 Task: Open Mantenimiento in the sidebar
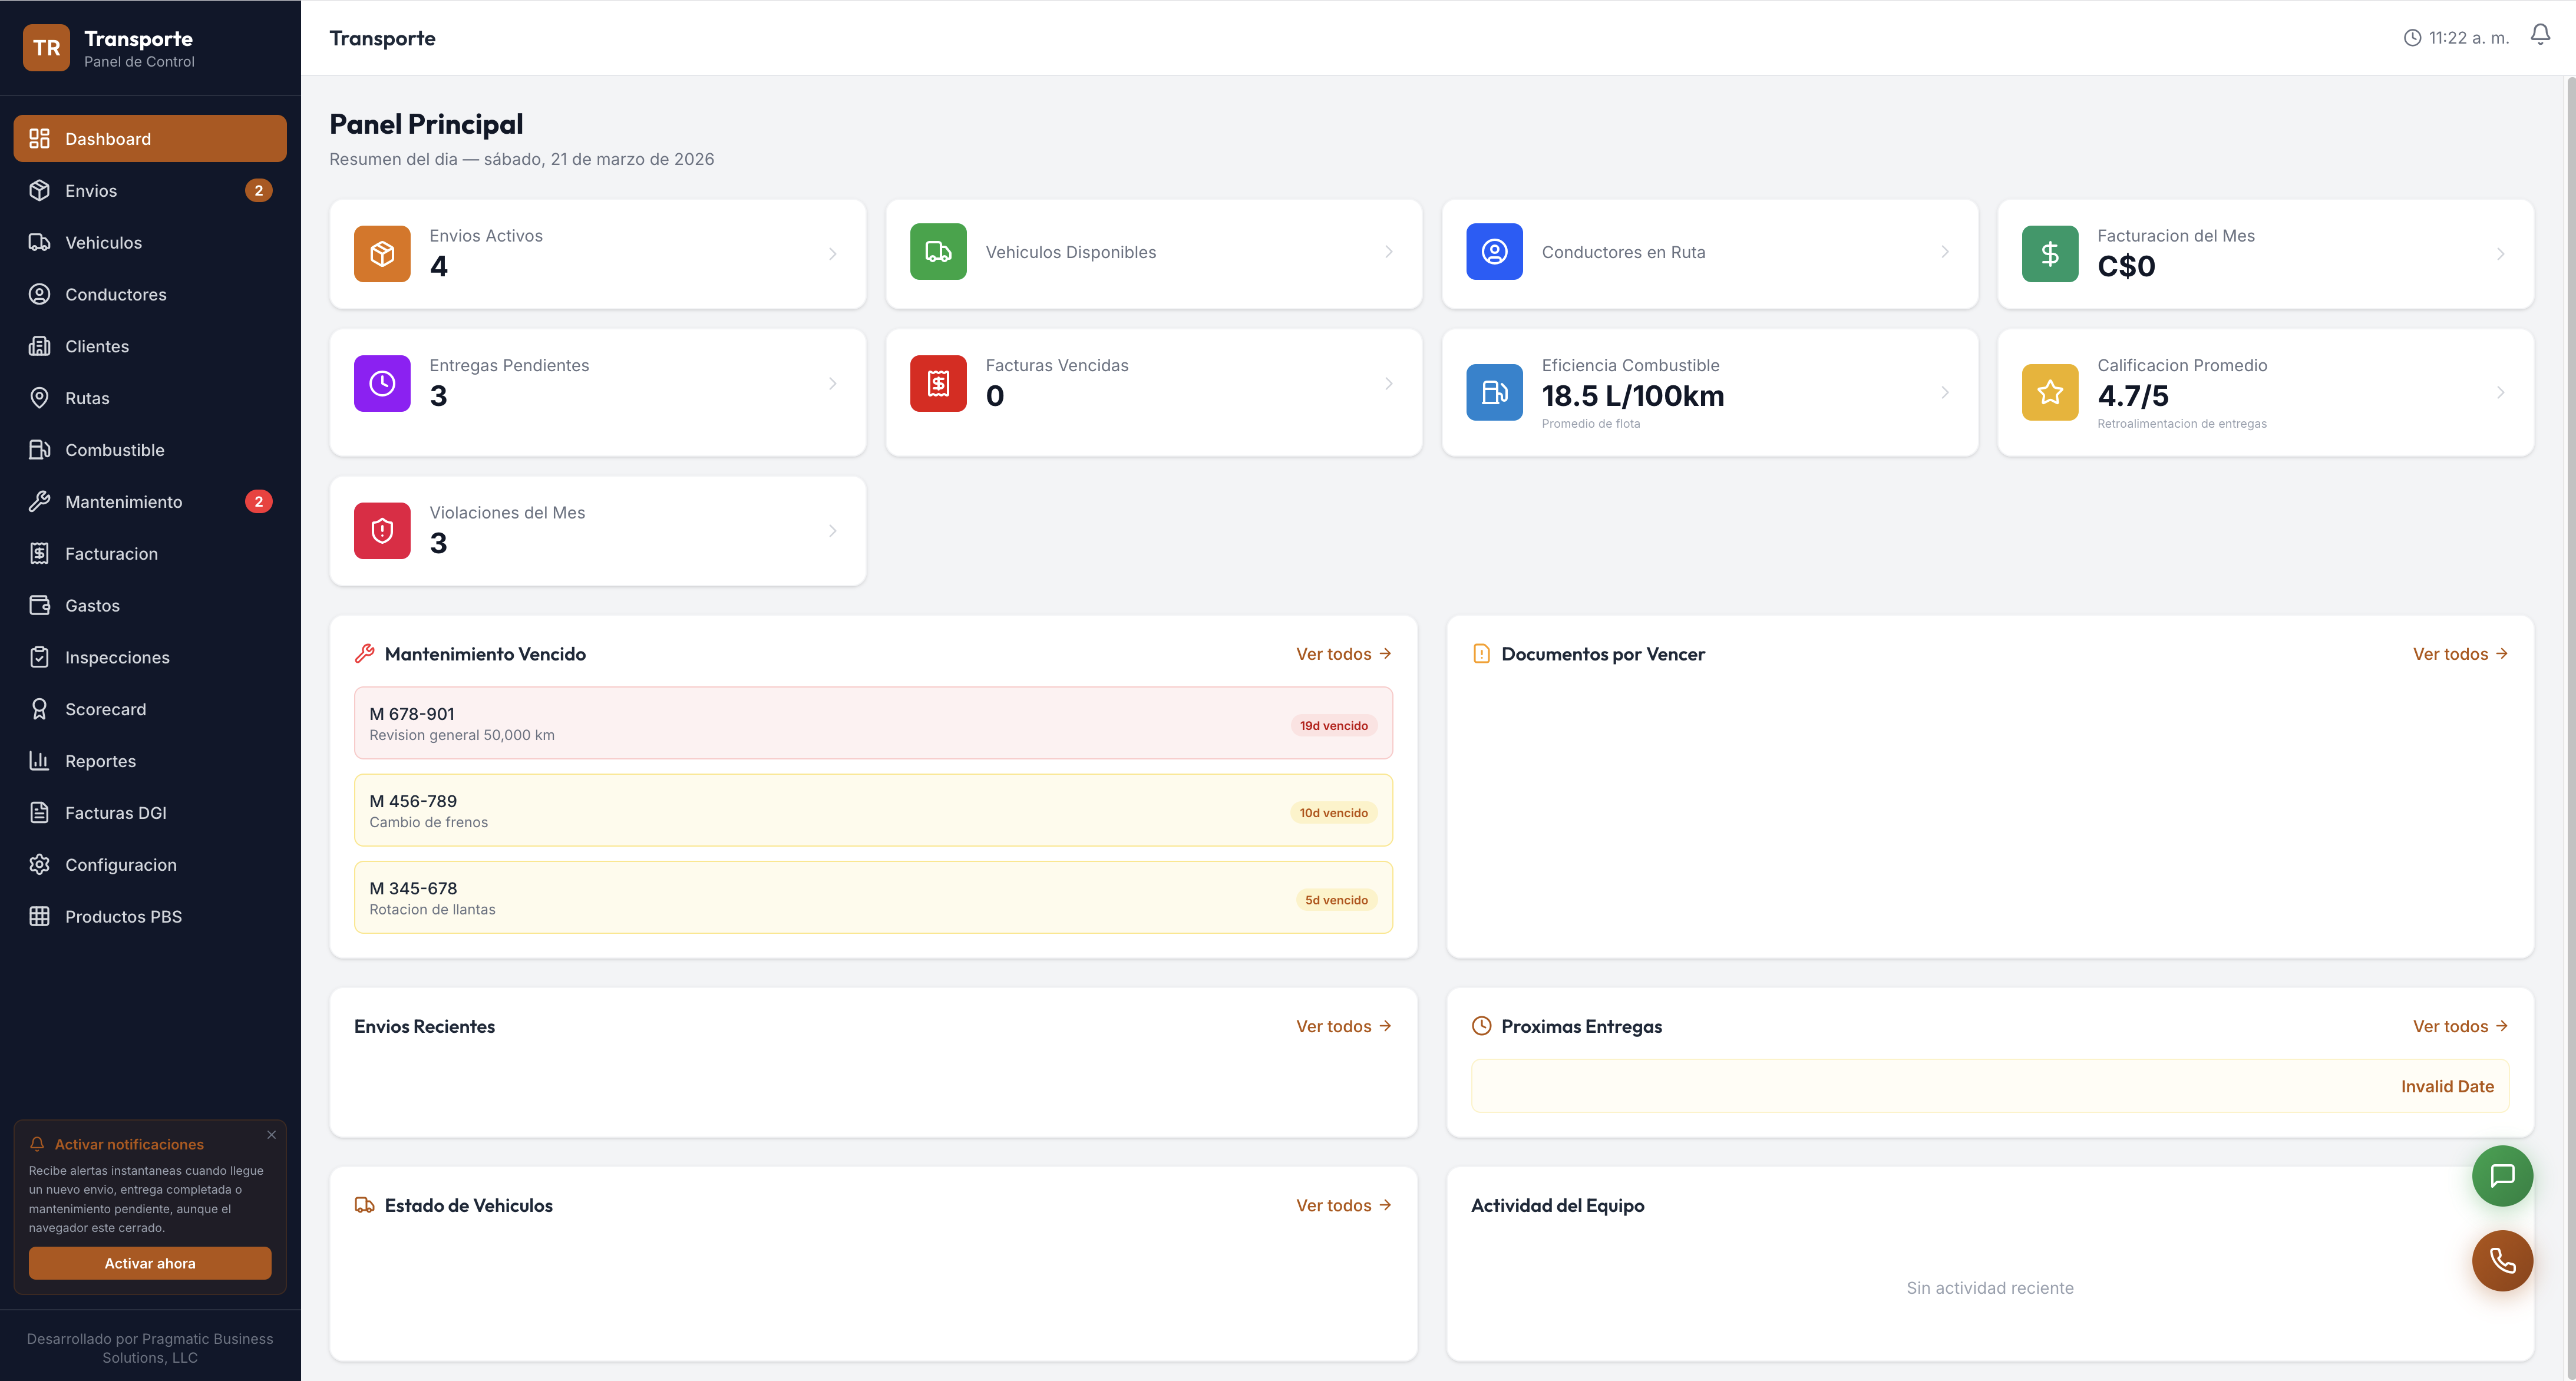(x=124, y=502)
